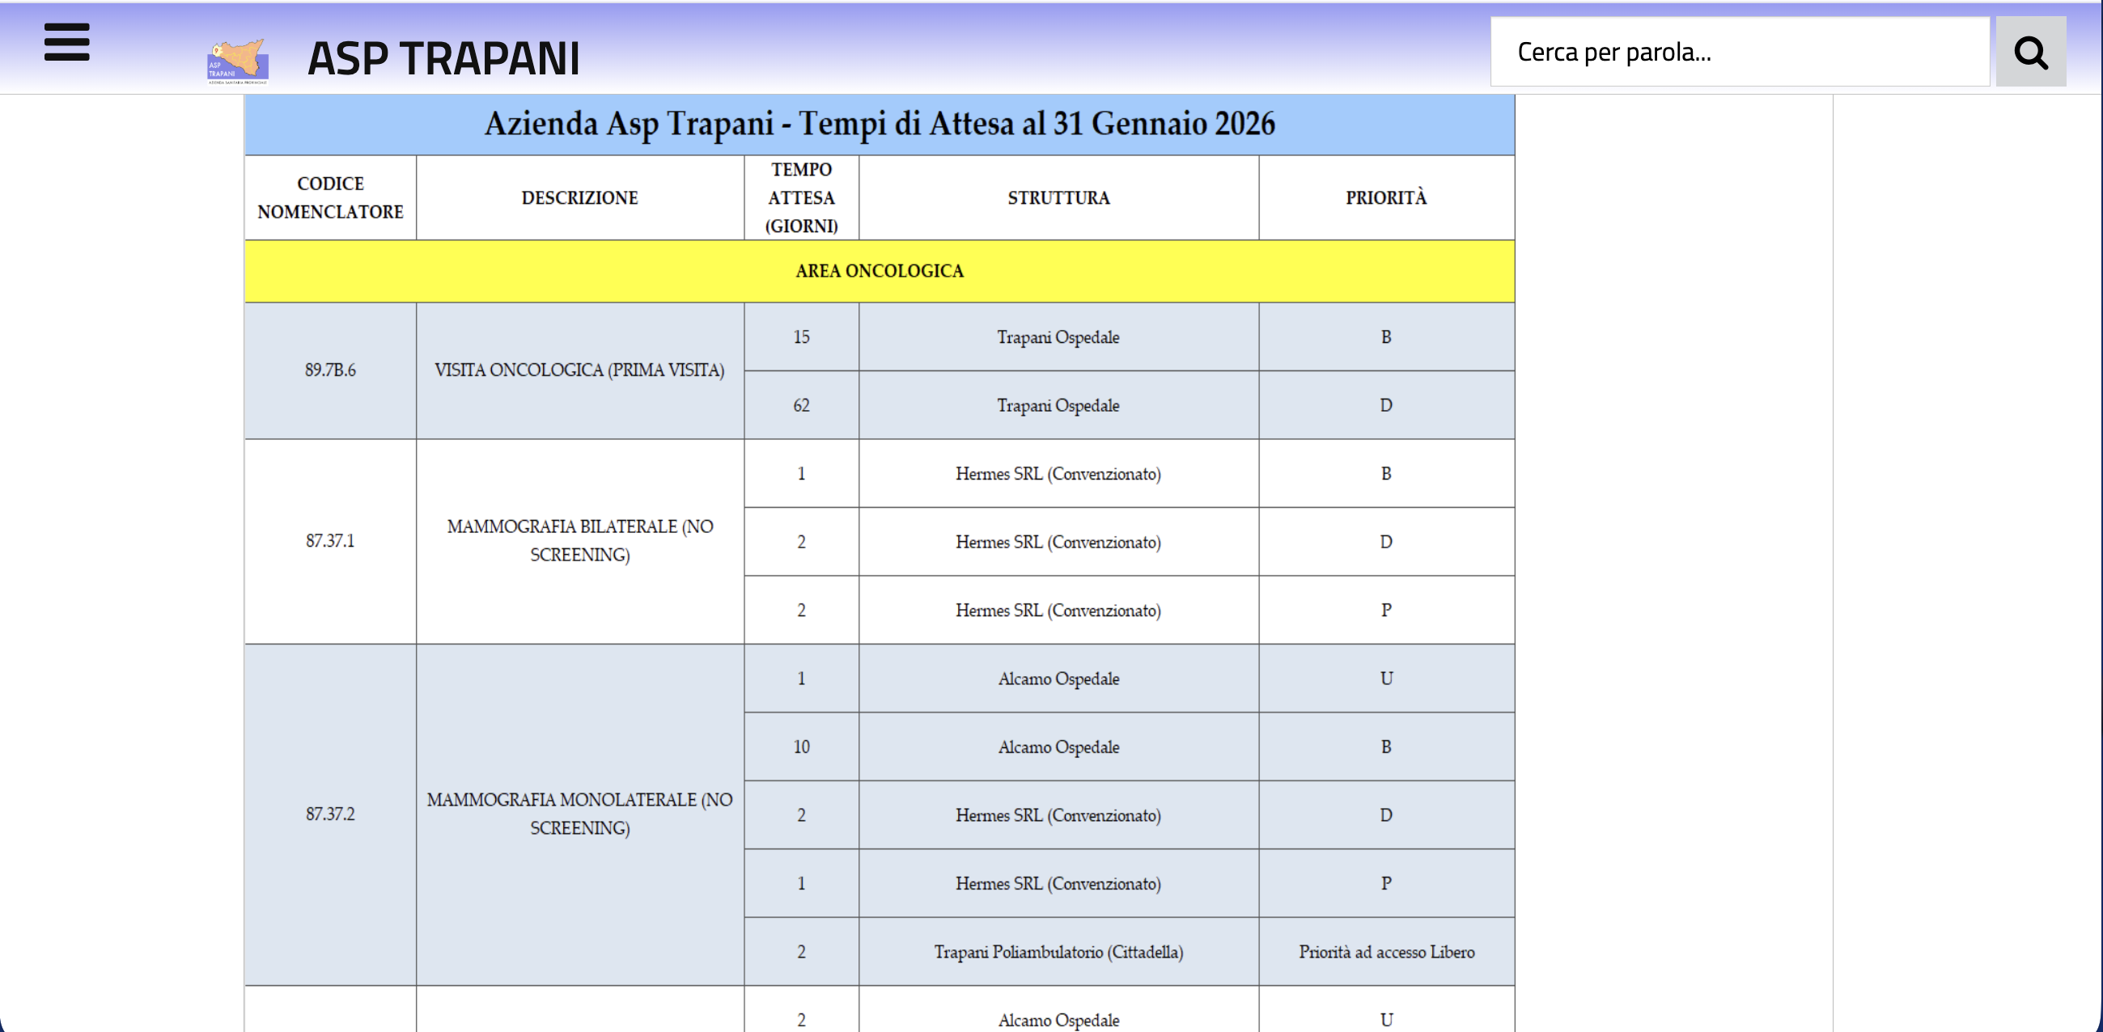
Task: Click the STRUTTURA column header
Action: tap(1058, 197)
